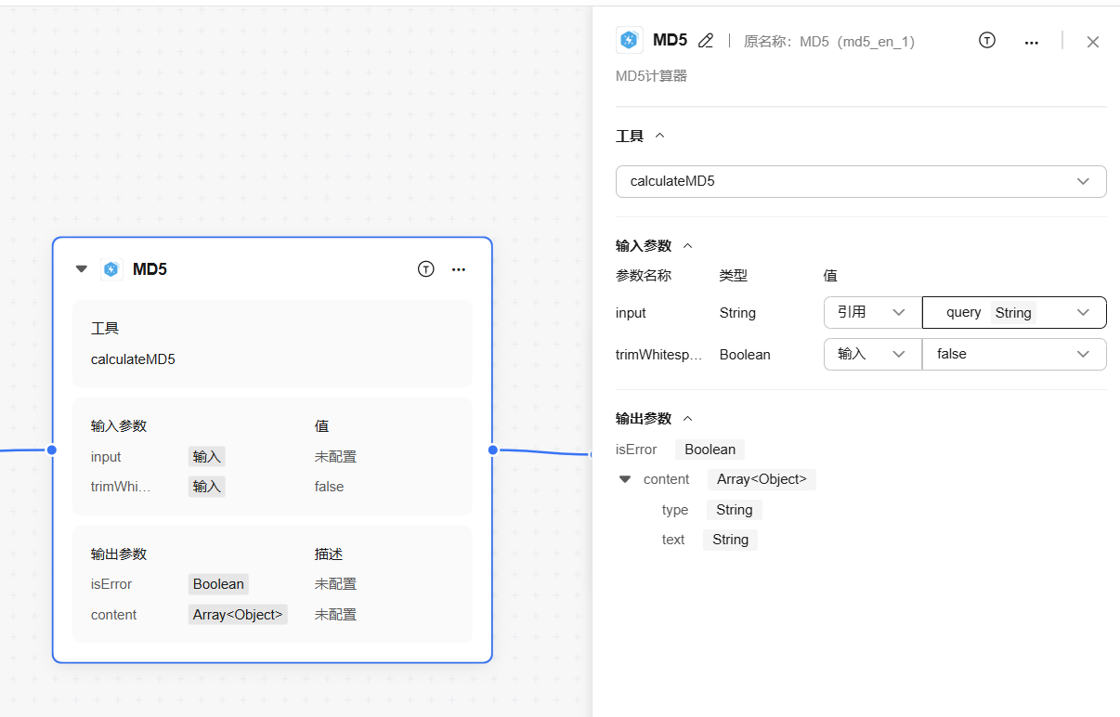Viewport: 1120px width, 717px height.
Task: Open the query String reference dropdown
Action: click(x=1013, y=313)
